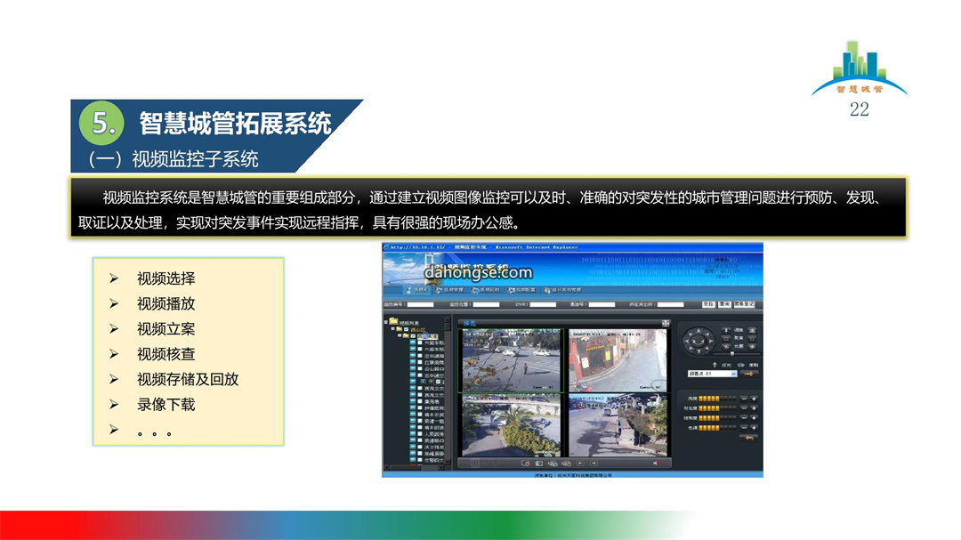Screen dimensions: 961x540
Task: Click the 亮度 level bar
Action: pos(717,399)
